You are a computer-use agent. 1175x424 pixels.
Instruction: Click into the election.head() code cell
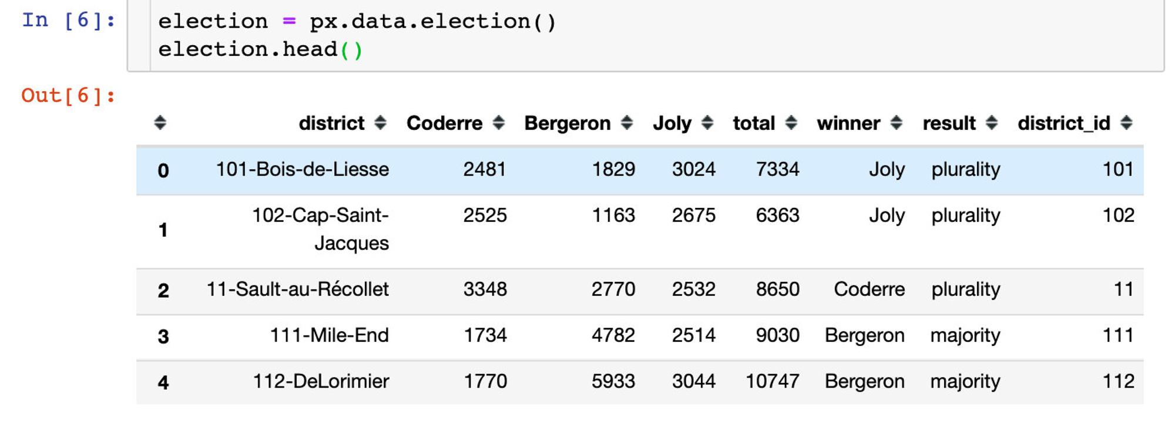click(x=657, y=35)
